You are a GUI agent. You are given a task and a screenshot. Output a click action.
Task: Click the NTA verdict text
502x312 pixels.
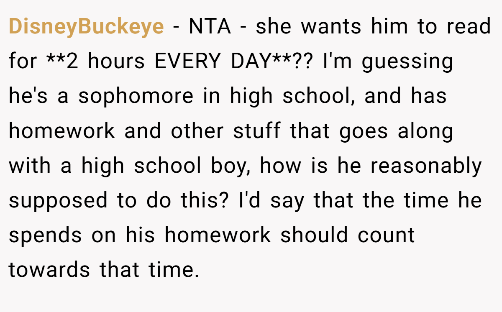click(210, 27)
